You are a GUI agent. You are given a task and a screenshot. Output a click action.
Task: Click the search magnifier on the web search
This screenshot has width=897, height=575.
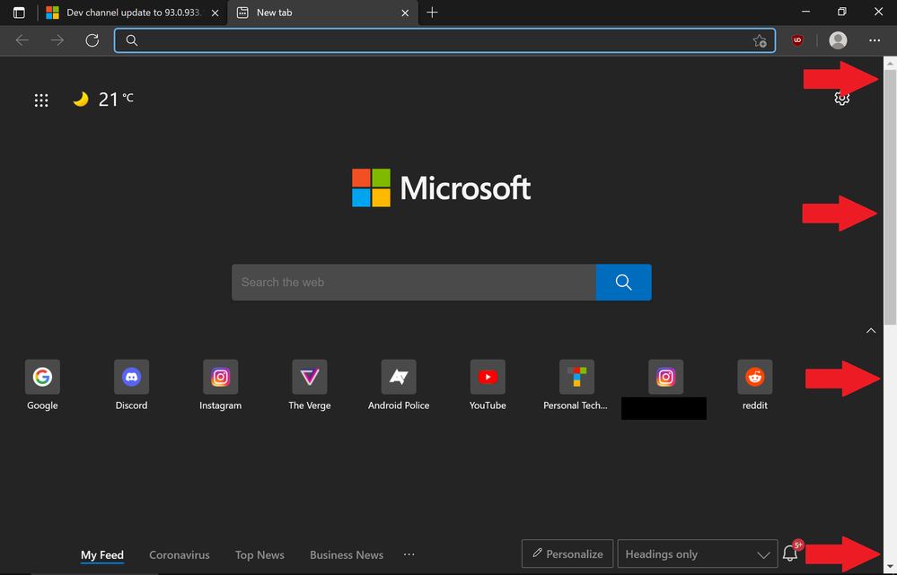623,282
